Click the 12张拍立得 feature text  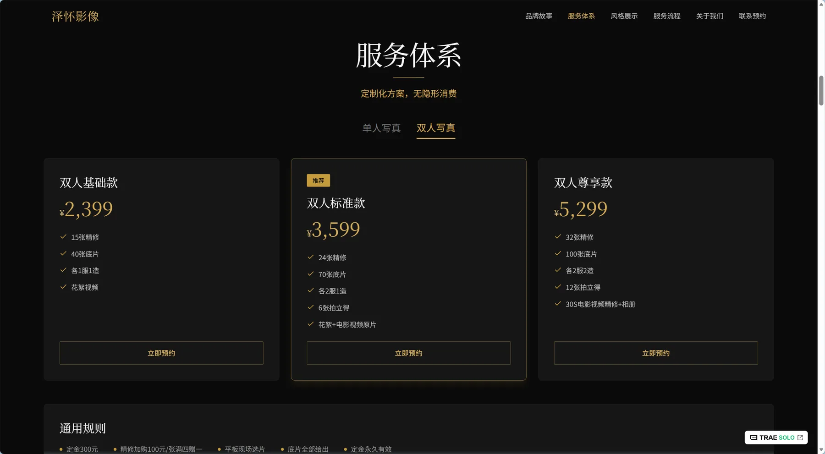(583, 287)
